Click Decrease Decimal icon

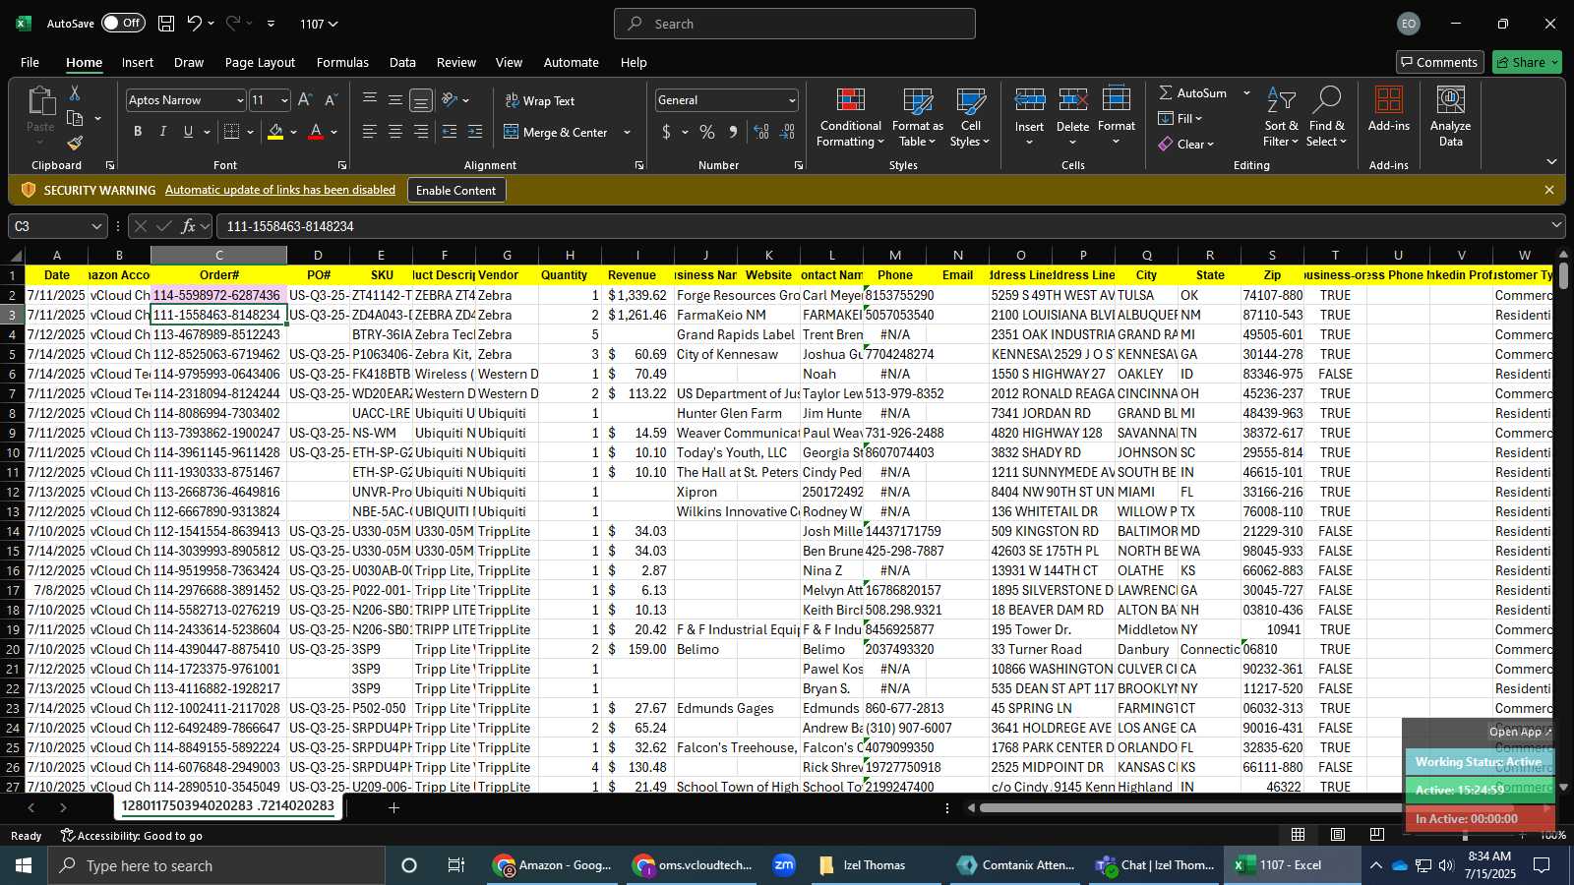[787, 132]
